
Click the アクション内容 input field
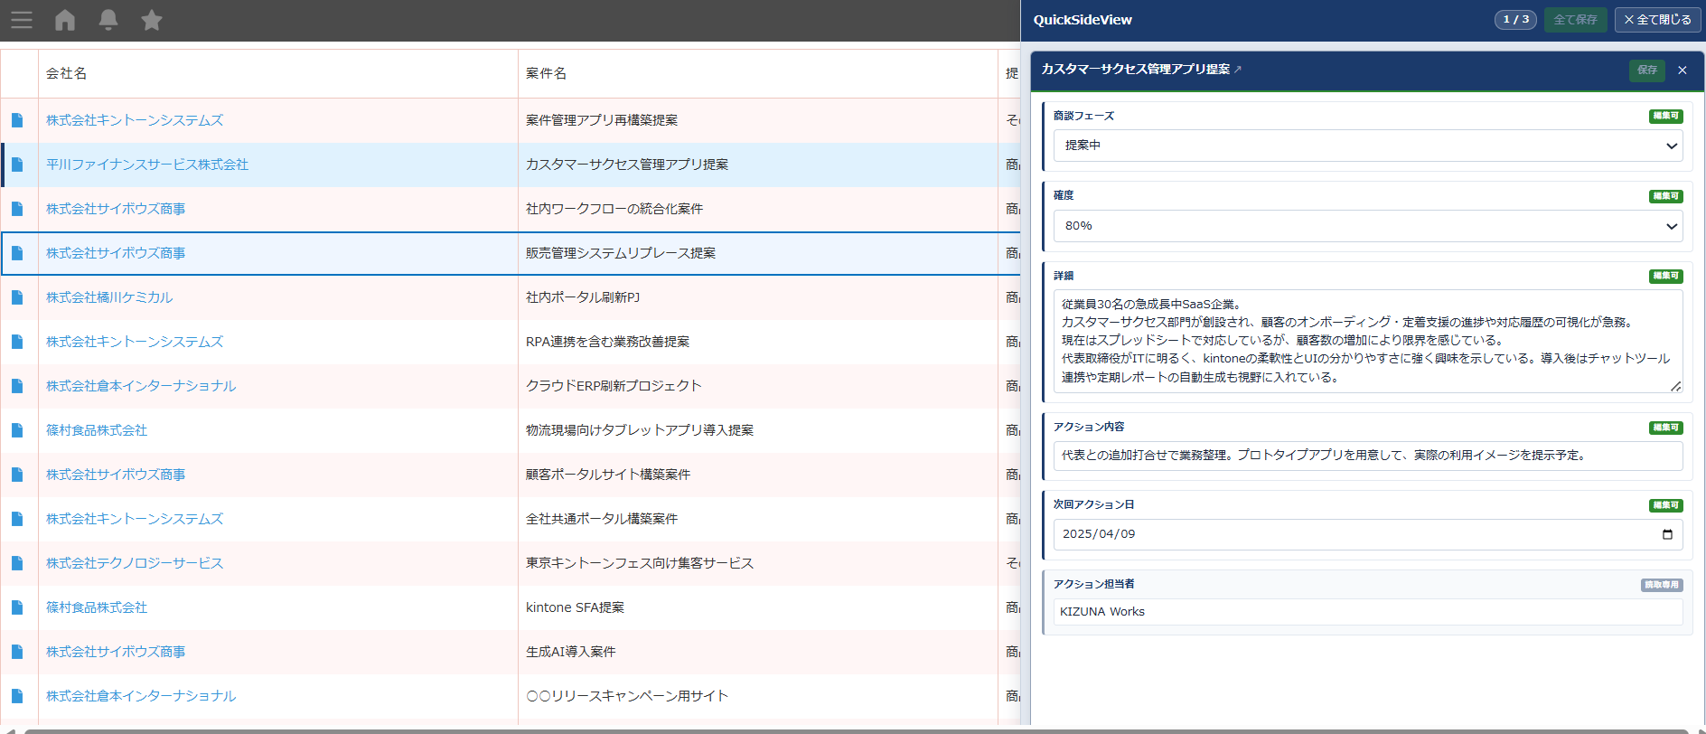(1368, 456)
